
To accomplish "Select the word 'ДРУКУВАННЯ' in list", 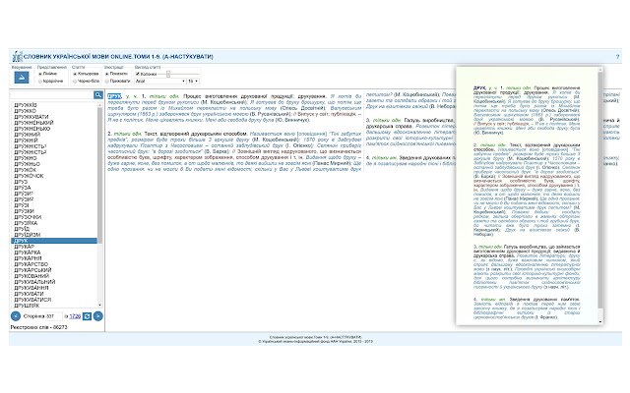I will tap(31, 288).
